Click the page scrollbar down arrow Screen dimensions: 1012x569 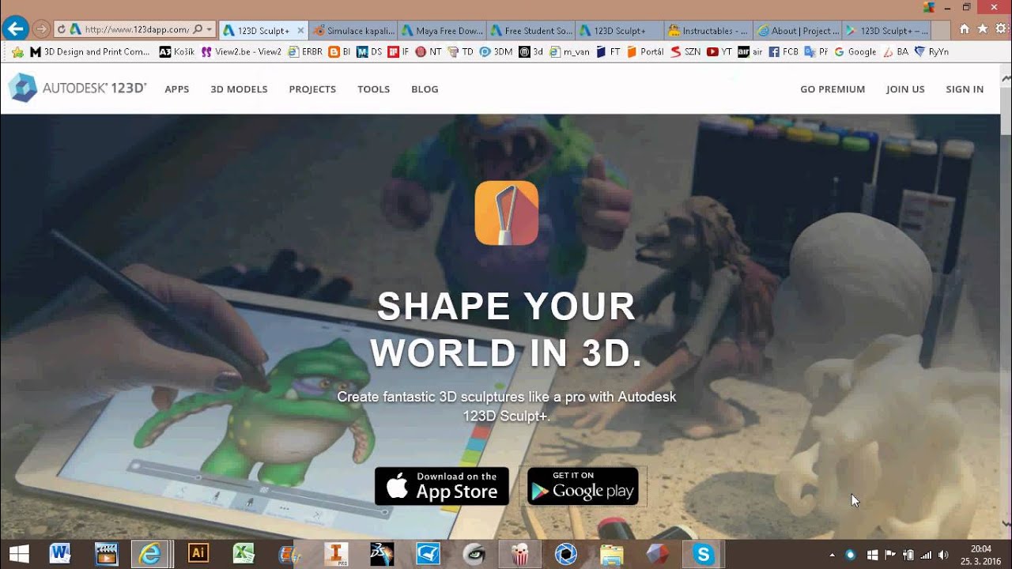point(1006,523)
